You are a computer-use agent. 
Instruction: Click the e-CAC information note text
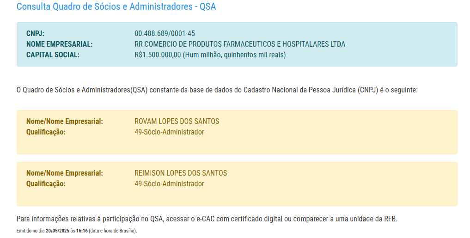[x=207, y=219]
